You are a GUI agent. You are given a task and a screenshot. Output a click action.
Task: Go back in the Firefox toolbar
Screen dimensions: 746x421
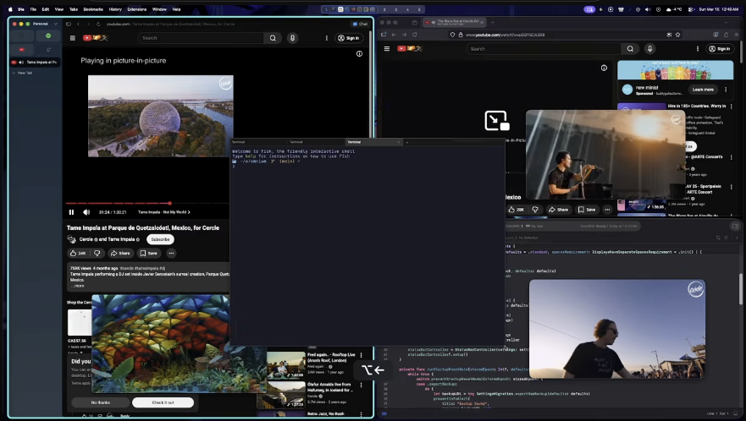[x=394, y=35]
